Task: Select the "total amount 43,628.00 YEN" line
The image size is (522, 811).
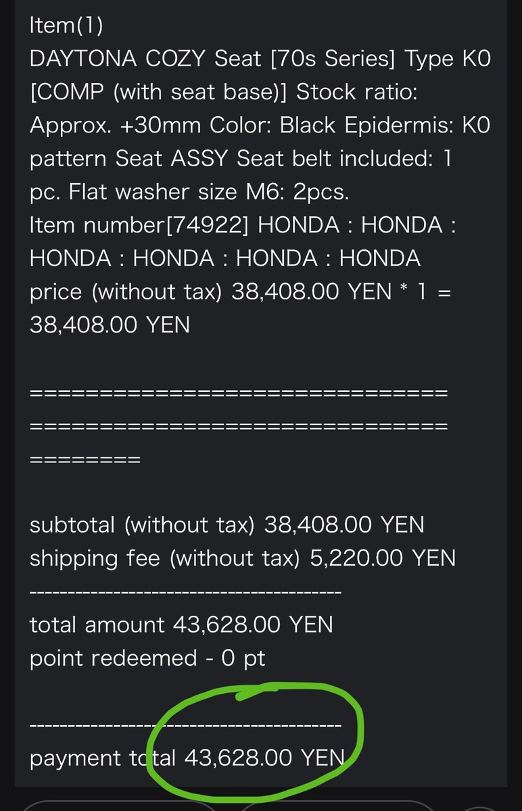Action: 181,624
